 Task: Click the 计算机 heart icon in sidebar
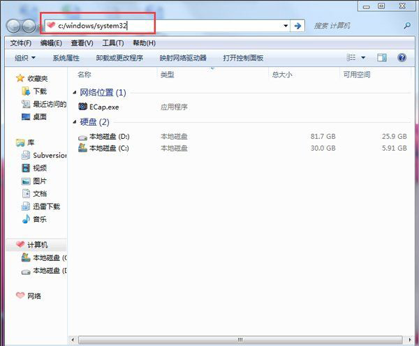pyautogui.click(x=20, y=244)
